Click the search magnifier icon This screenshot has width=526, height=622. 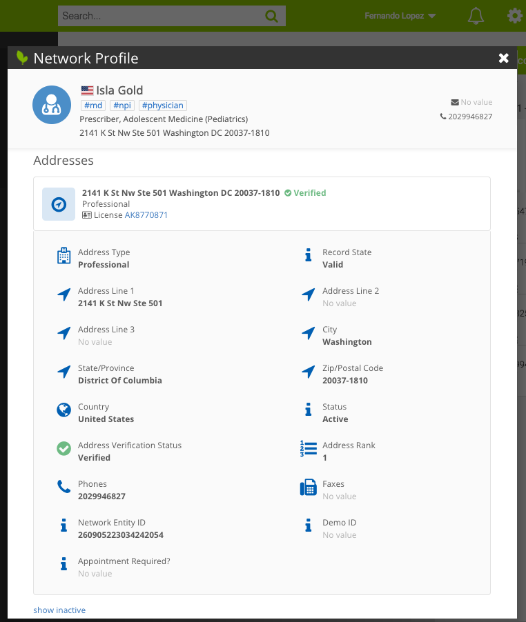271,16
